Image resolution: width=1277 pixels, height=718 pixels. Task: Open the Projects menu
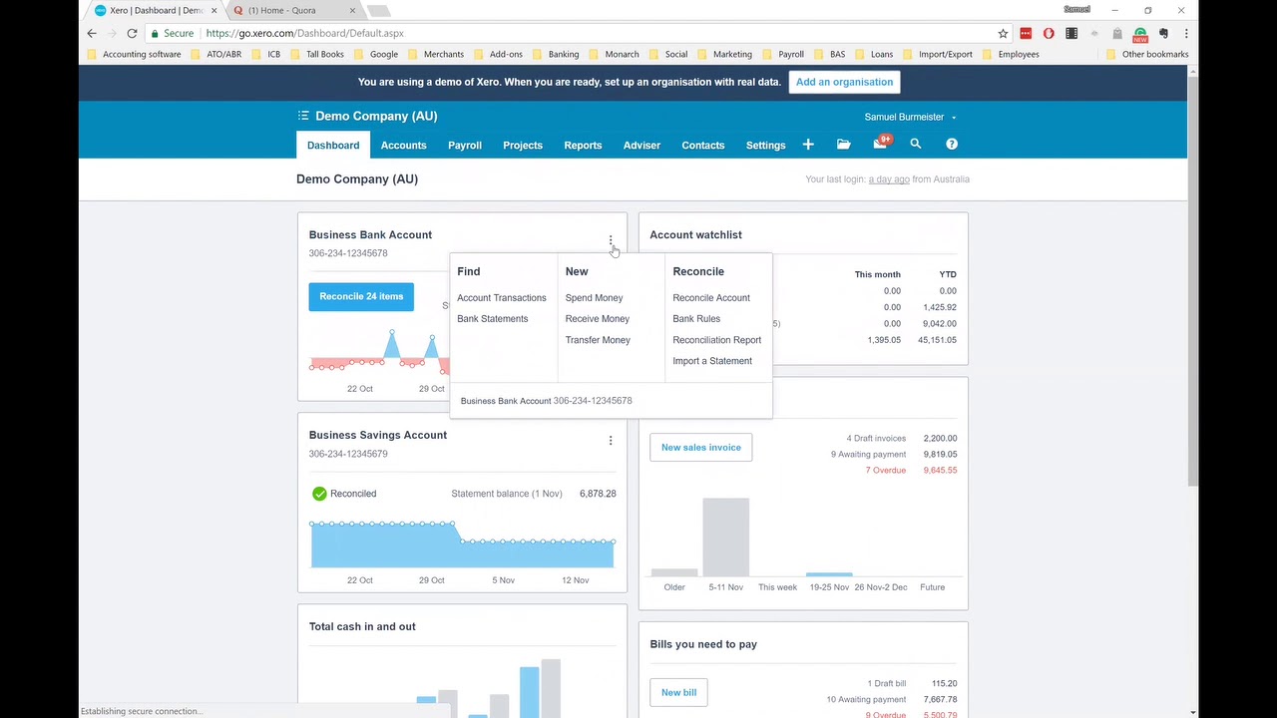523,146
